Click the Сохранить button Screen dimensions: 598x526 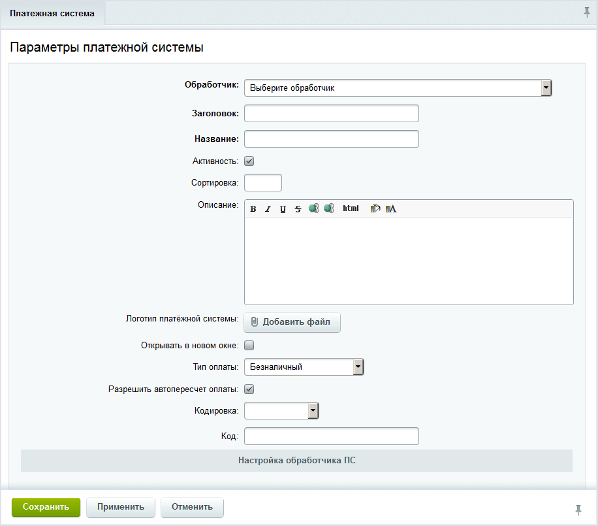46,507
